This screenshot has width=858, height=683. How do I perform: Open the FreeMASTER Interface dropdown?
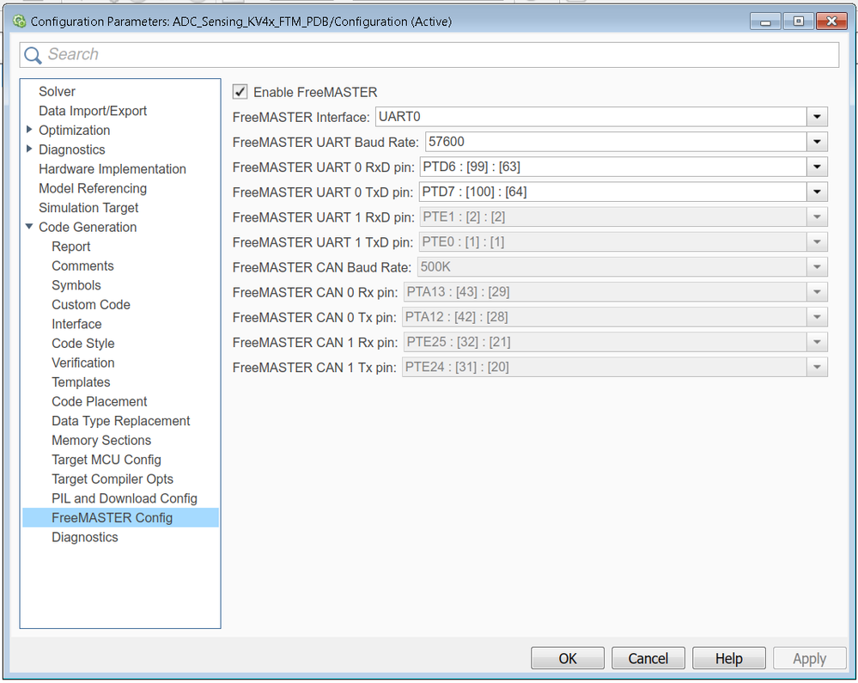(x=817, y=117)
